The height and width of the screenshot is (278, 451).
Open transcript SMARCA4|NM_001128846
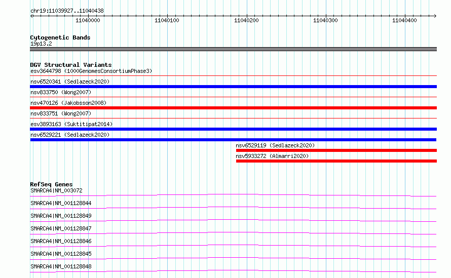point(61,241)
